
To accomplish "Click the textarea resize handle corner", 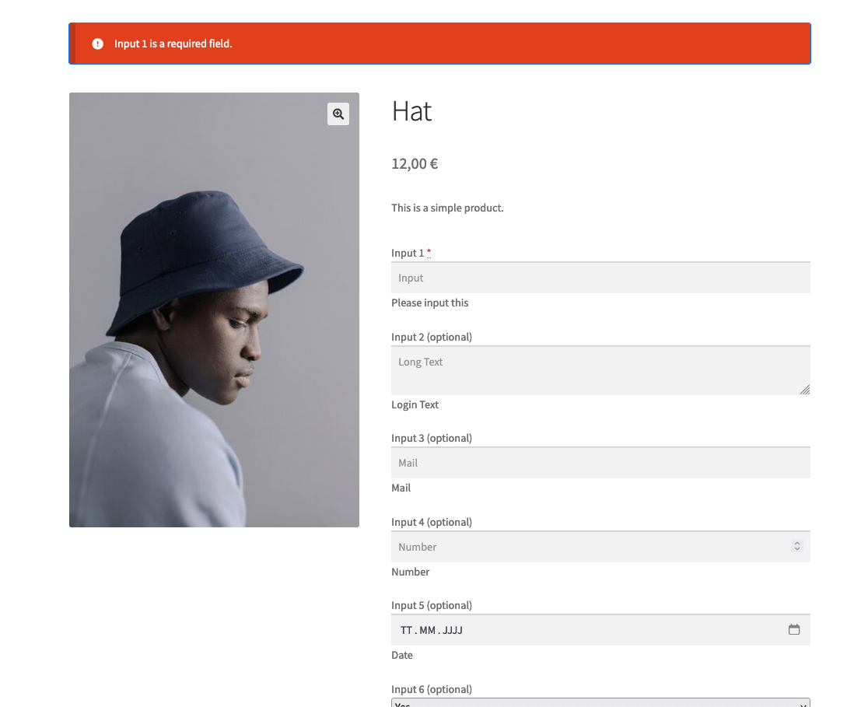I will [x=805, y=390].
